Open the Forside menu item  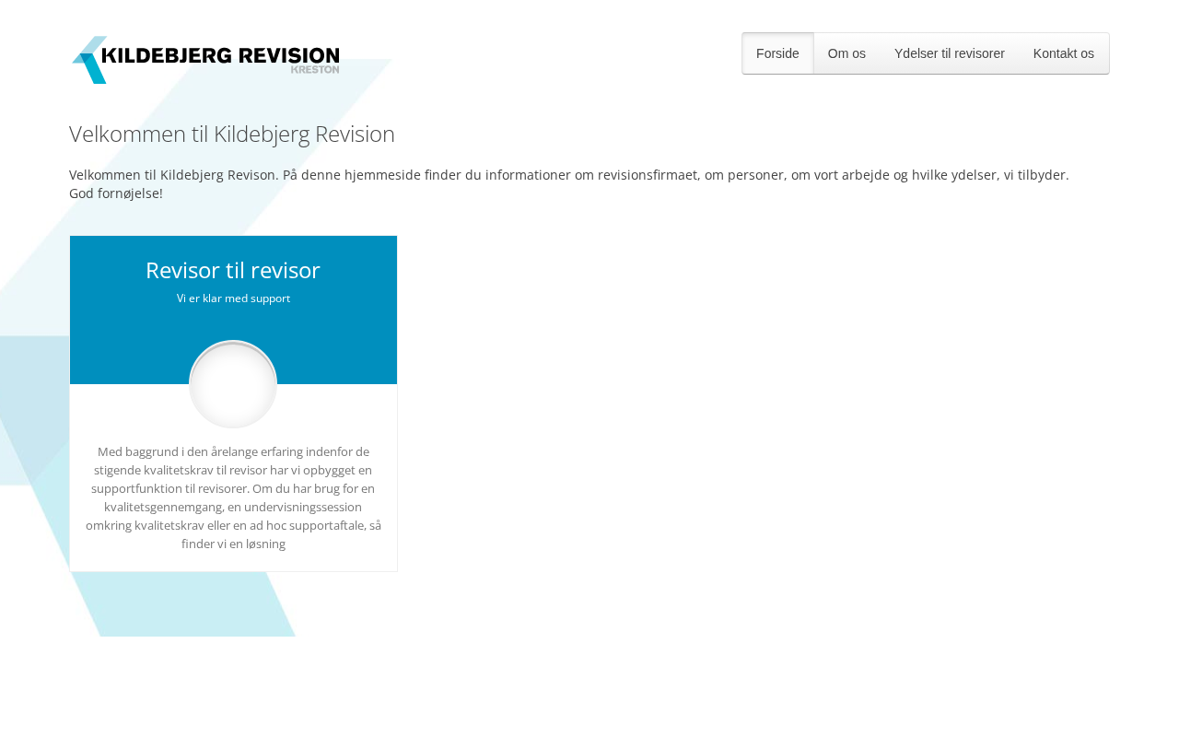tap(777, 53)
